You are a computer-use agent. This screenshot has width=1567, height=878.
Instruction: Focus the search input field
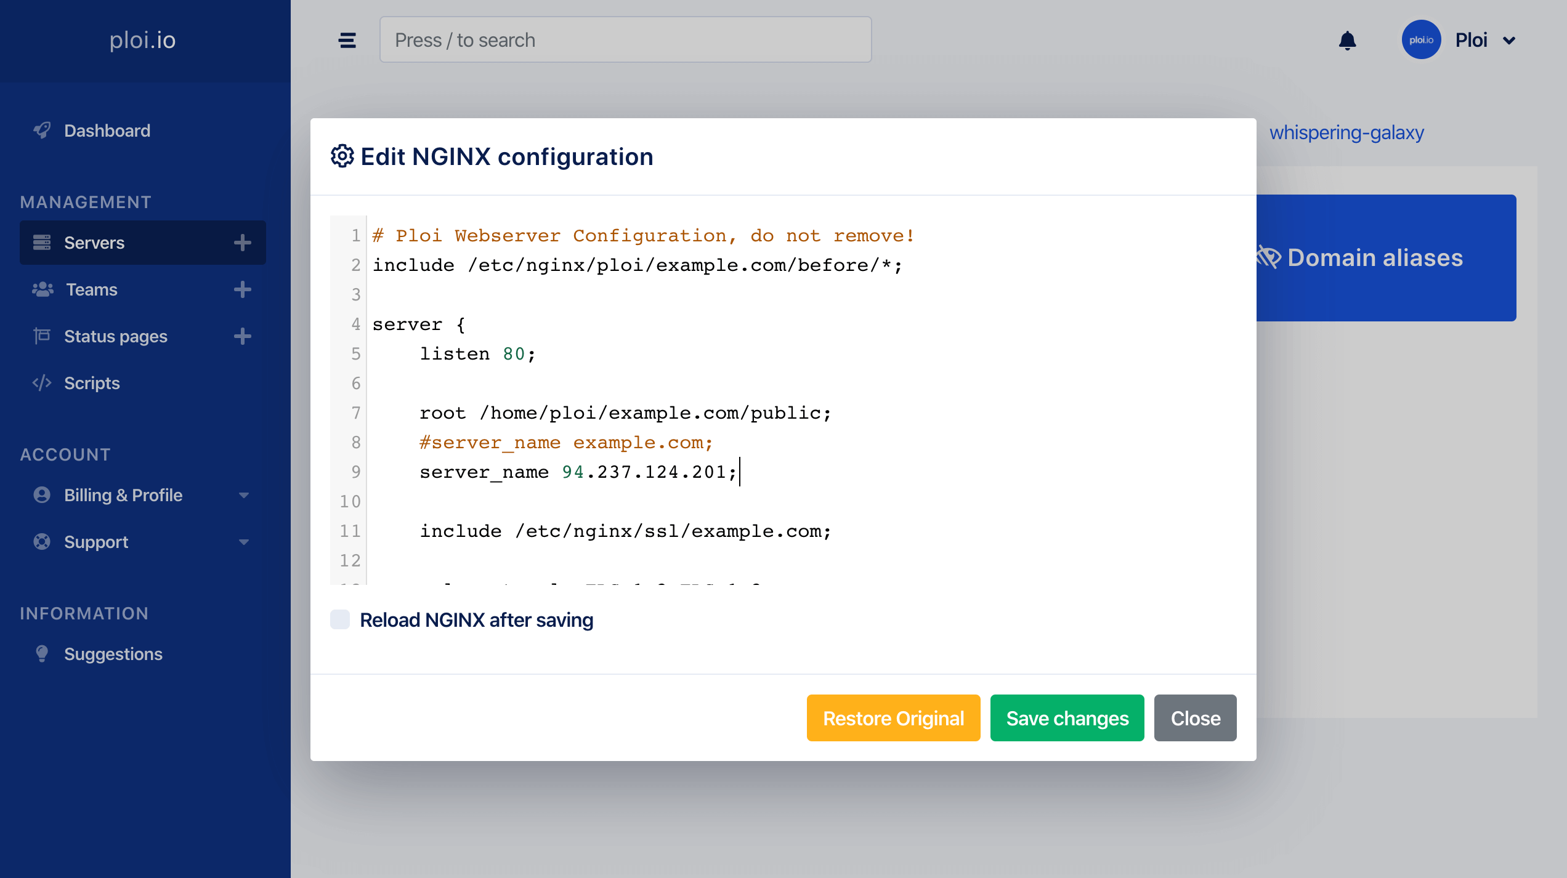pyautogui.click(x=625, y=40)
